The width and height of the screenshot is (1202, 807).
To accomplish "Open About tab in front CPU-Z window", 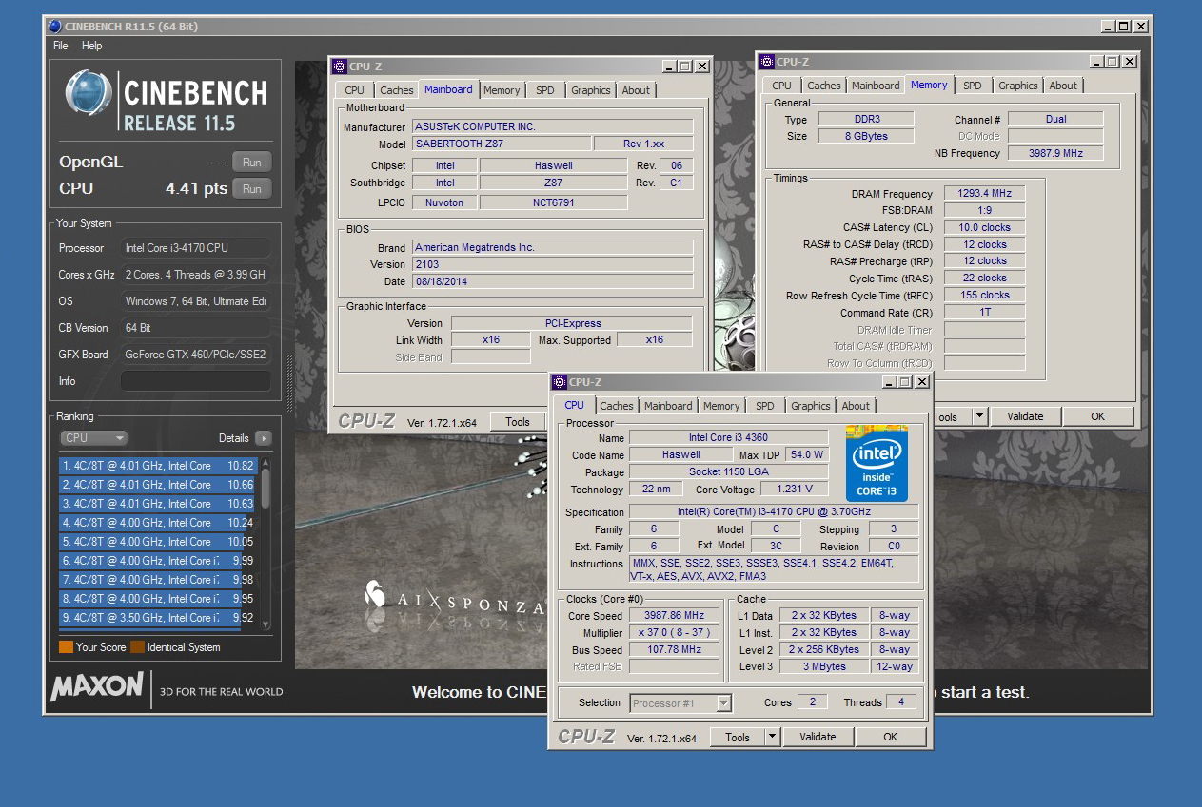I will pyautogui.click(x=856, y=406).
